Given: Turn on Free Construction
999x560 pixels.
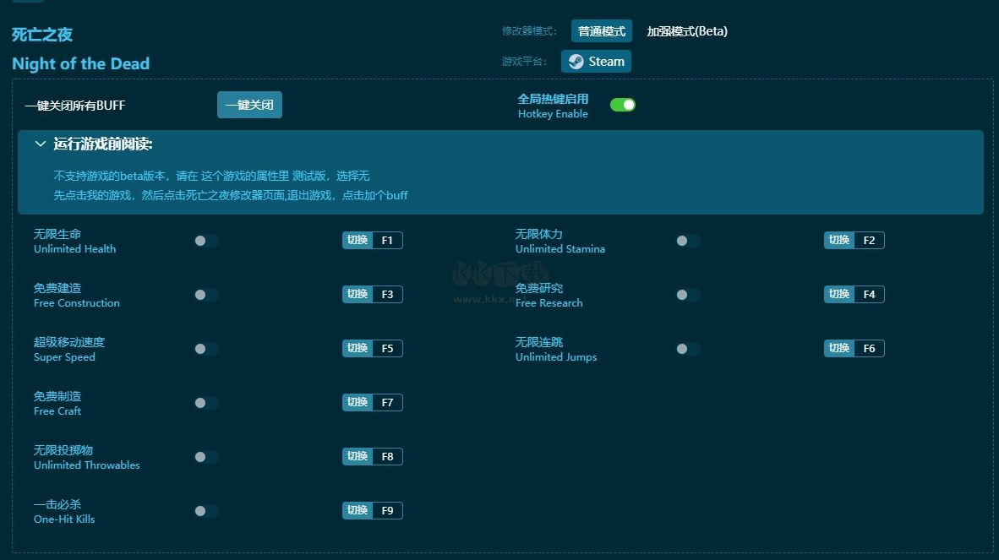Looking at the screenshot, I should [205, 295].
